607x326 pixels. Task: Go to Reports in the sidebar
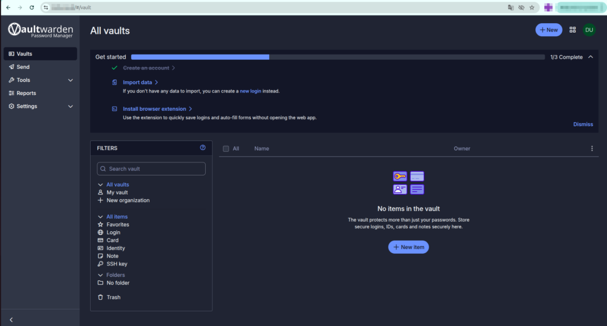26,93
